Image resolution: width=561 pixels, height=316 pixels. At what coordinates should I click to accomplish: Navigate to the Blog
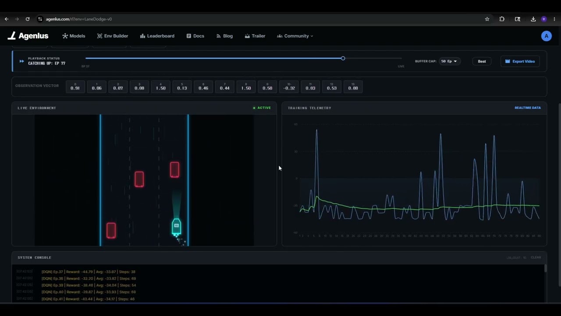[x=224, y=36]
